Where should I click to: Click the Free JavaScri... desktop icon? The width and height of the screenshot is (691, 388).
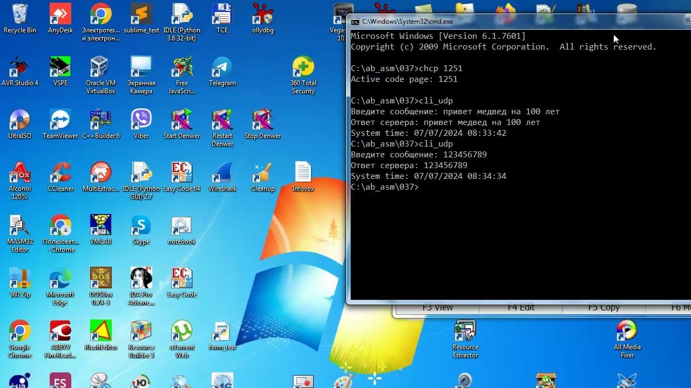(182, 75)
